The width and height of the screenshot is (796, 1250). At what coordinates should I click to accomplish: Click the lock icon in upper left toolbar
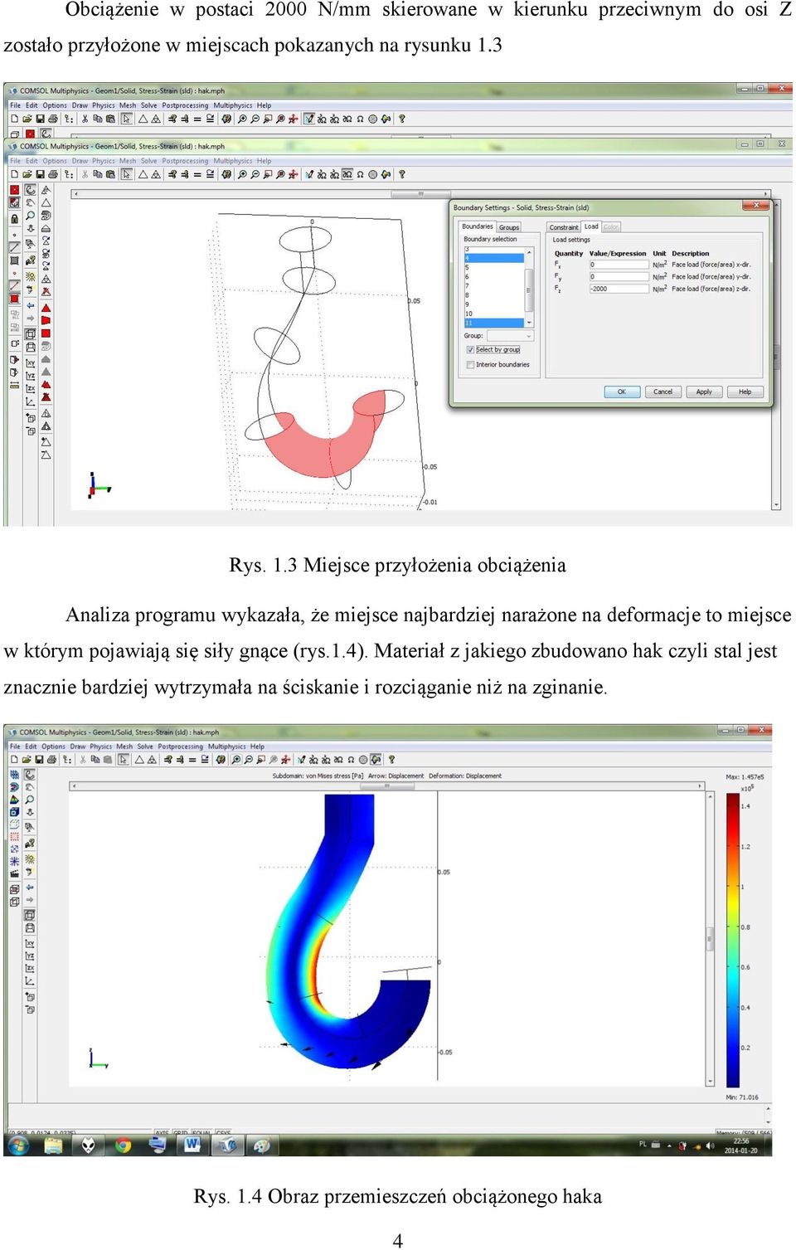(x=14, y=219)
